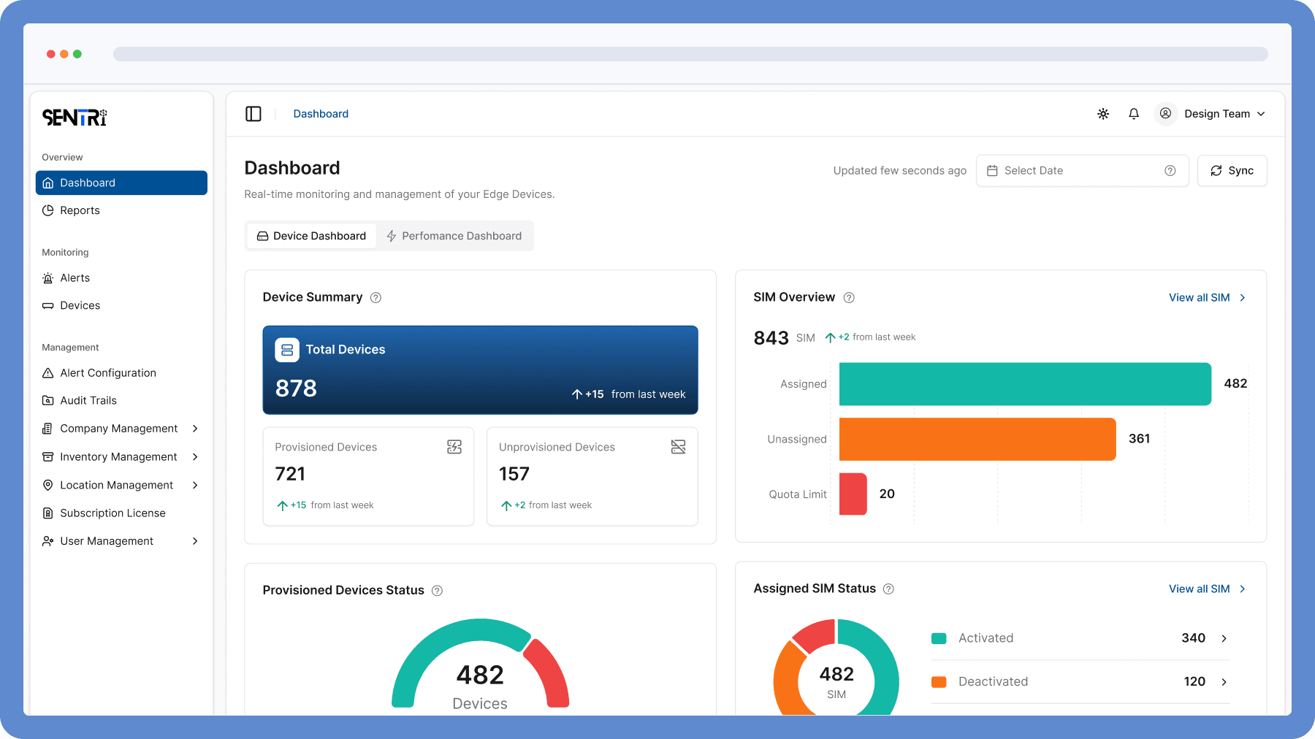This screenshot has height=739, width=1315.
Task: Open Device Summary help icon
Action: tap(376, 298)
